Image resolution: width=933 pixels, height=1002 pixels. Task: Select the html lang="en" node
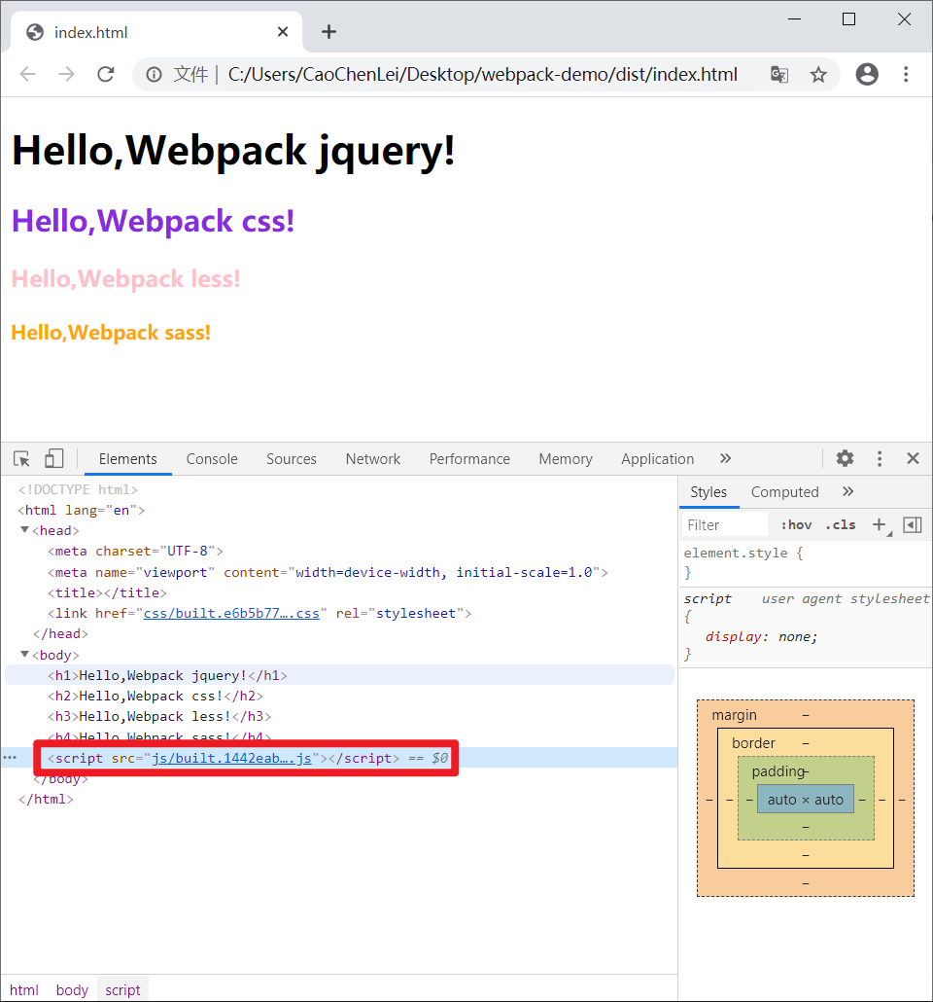point(81,510)
